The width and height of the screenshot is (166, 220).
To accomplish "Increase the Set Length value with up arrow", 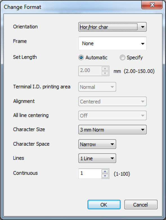I will tap(105, 68).
